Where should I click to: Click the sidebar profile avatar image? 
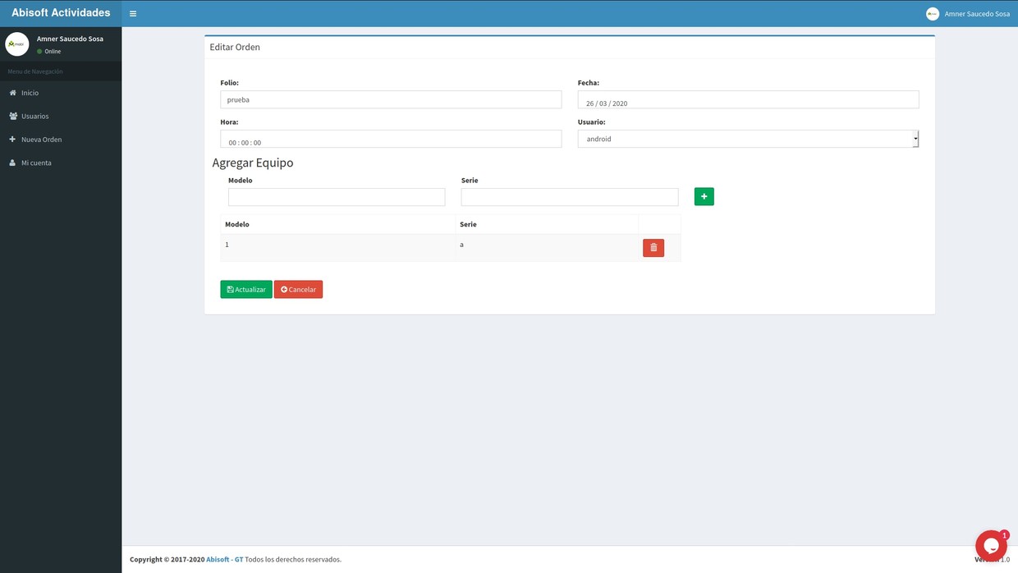click(x=17, y=44)
